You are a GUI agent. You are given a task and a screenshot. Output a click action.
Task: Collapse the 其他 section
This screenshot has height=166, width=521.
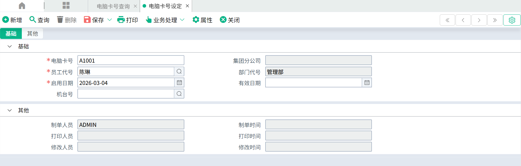[10, 110]
